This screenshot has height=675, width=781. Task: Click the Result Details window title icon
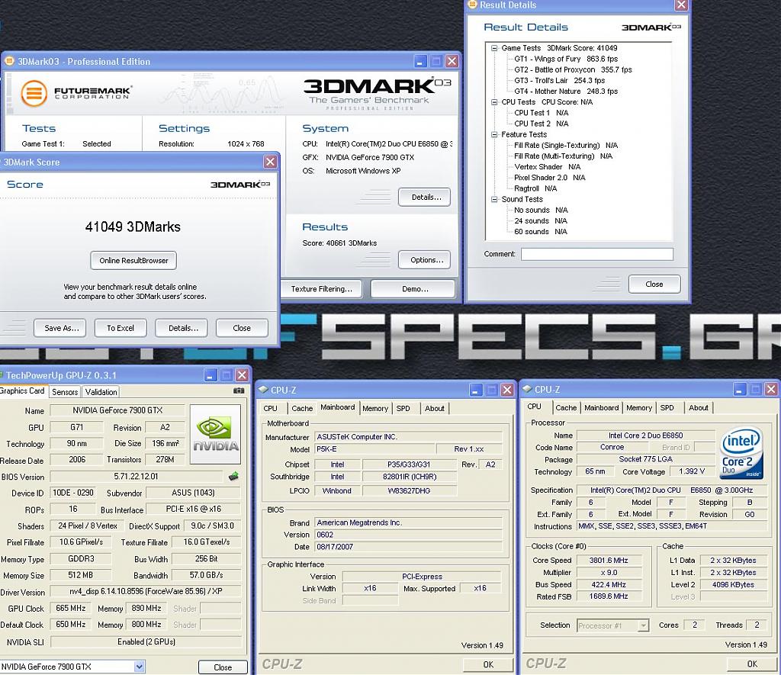tap(472, 5)
